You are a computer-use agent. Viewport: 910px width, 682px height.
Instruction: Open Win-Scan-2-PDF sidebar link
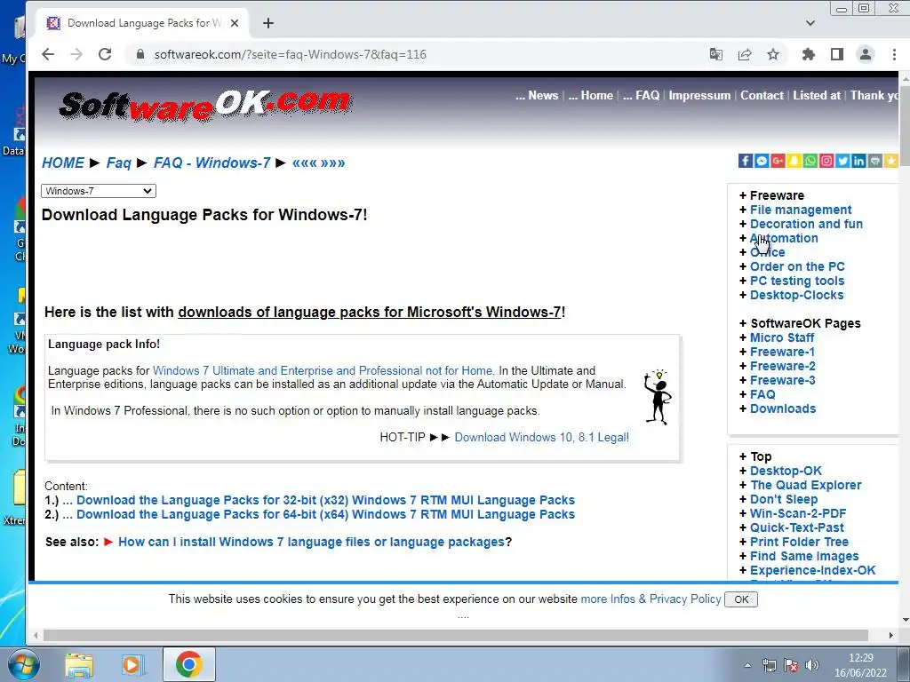[798, 513]
